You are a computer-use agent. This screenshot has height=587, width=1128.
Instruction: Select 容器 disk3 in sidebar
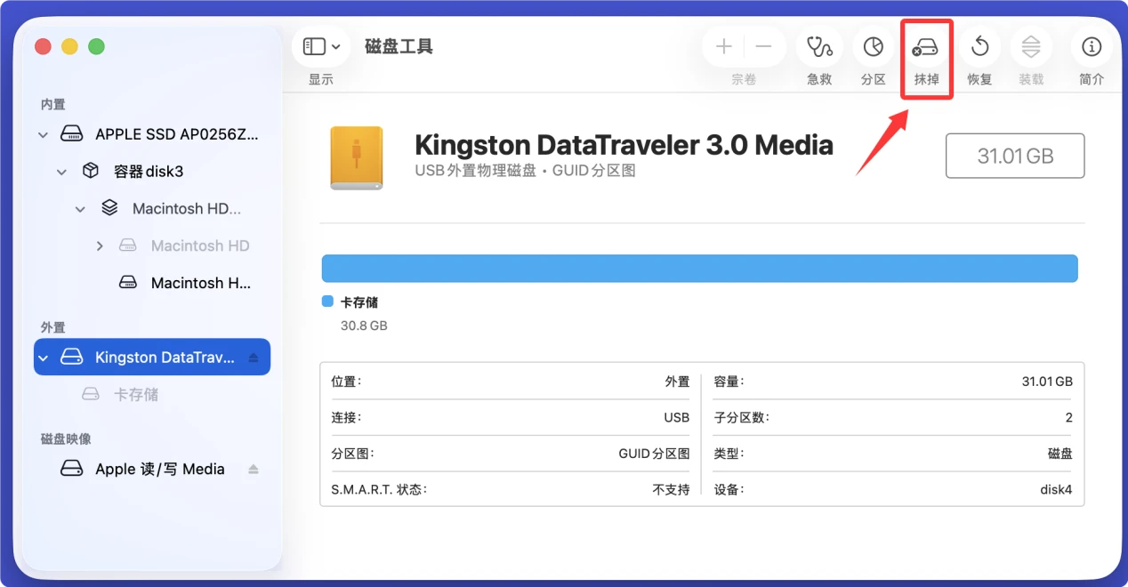tap(152, 172)
